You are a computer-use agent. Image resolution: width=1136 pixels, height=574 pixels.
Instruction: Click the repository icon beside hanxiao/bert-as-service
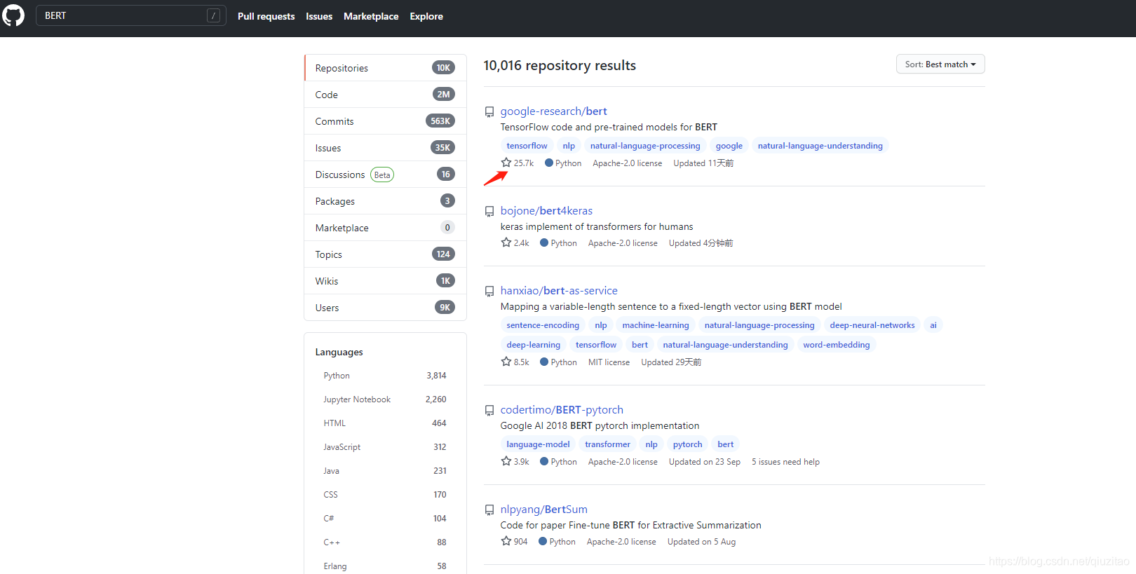coord(489,292)
